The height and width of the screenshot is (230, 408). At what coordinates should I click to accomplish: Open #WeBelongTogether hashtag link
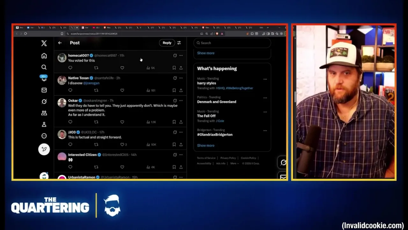[239, 88]
